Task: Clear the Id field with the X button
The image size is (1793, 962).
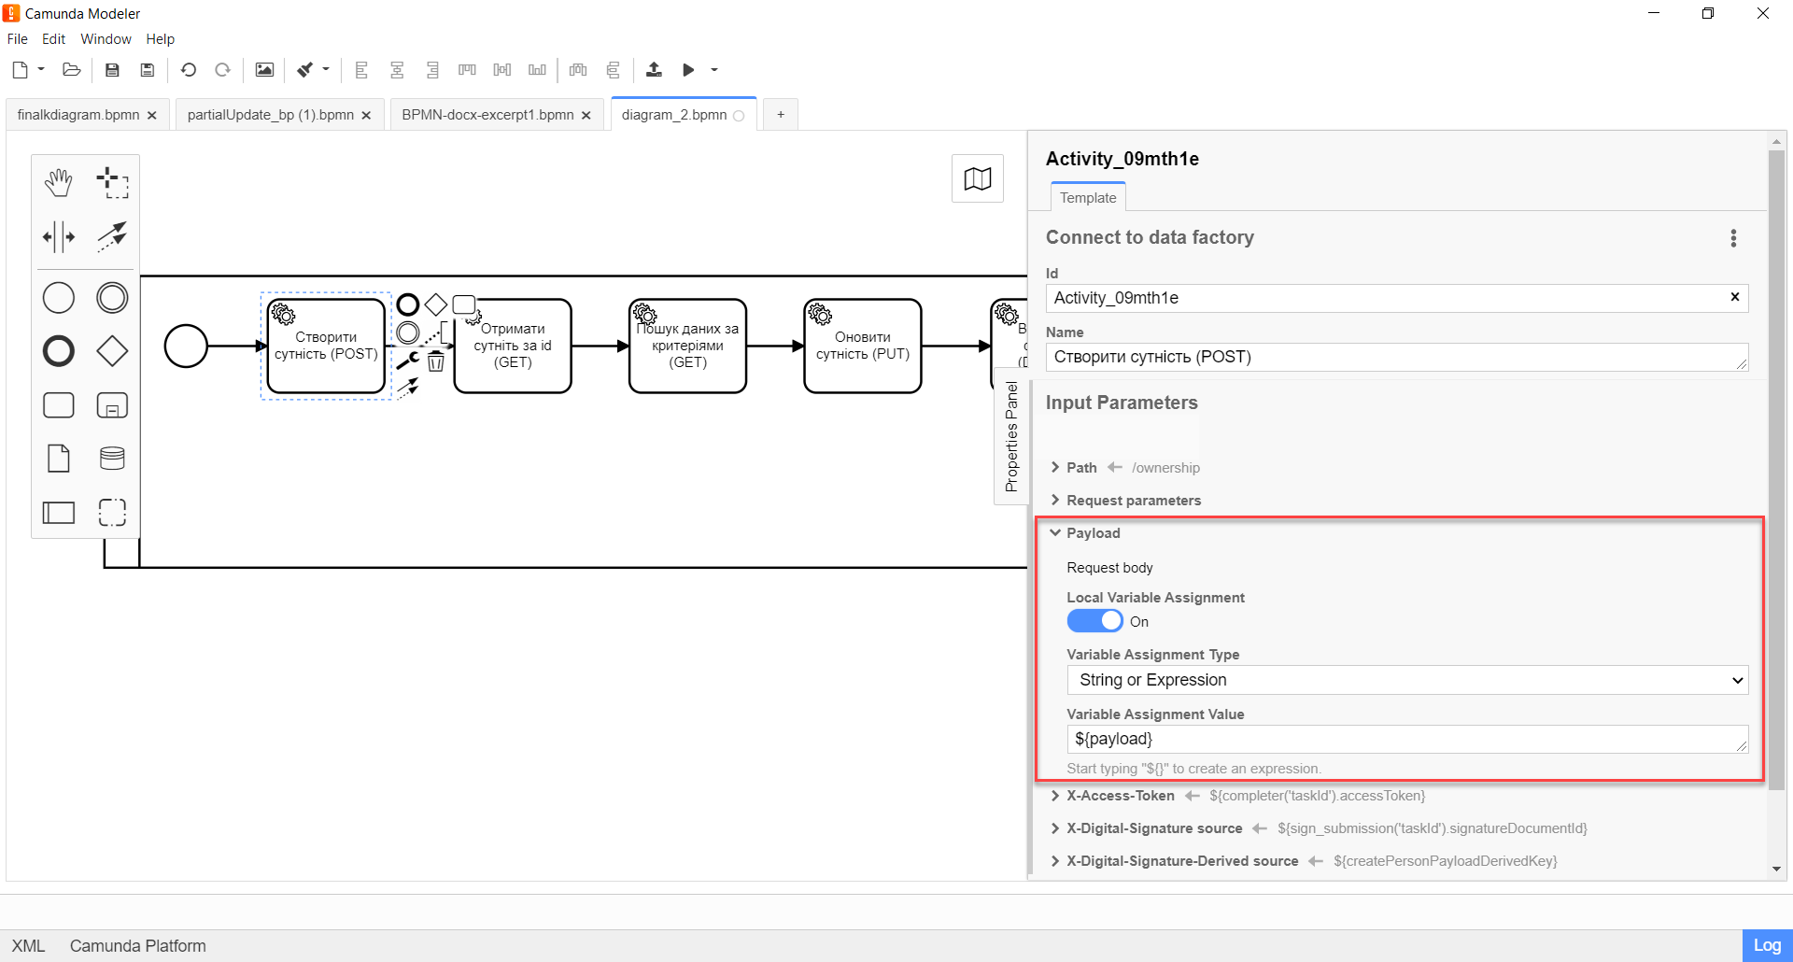Action: coord(1735,297)
